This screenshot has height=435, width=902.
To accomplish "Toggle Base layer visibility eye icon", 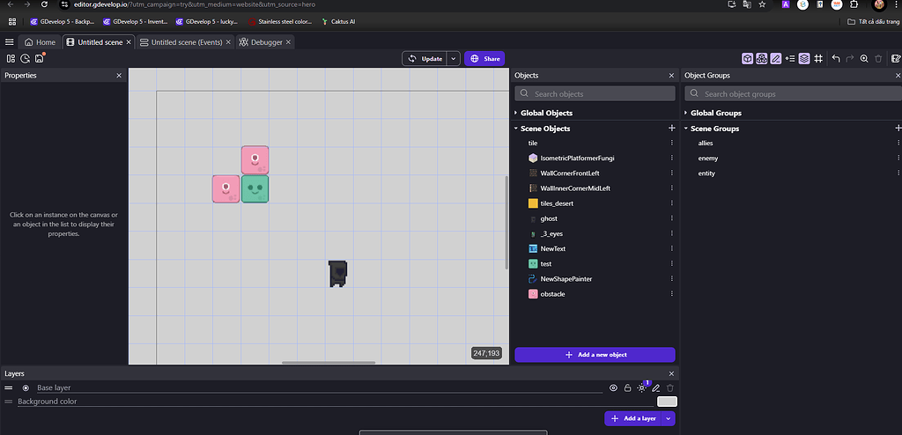I will [613, 387].
